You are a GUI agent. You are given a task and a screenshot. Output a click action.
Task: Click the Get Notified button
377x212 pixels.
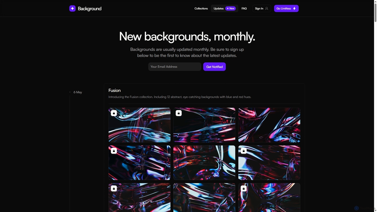click(x=214, y=67)
